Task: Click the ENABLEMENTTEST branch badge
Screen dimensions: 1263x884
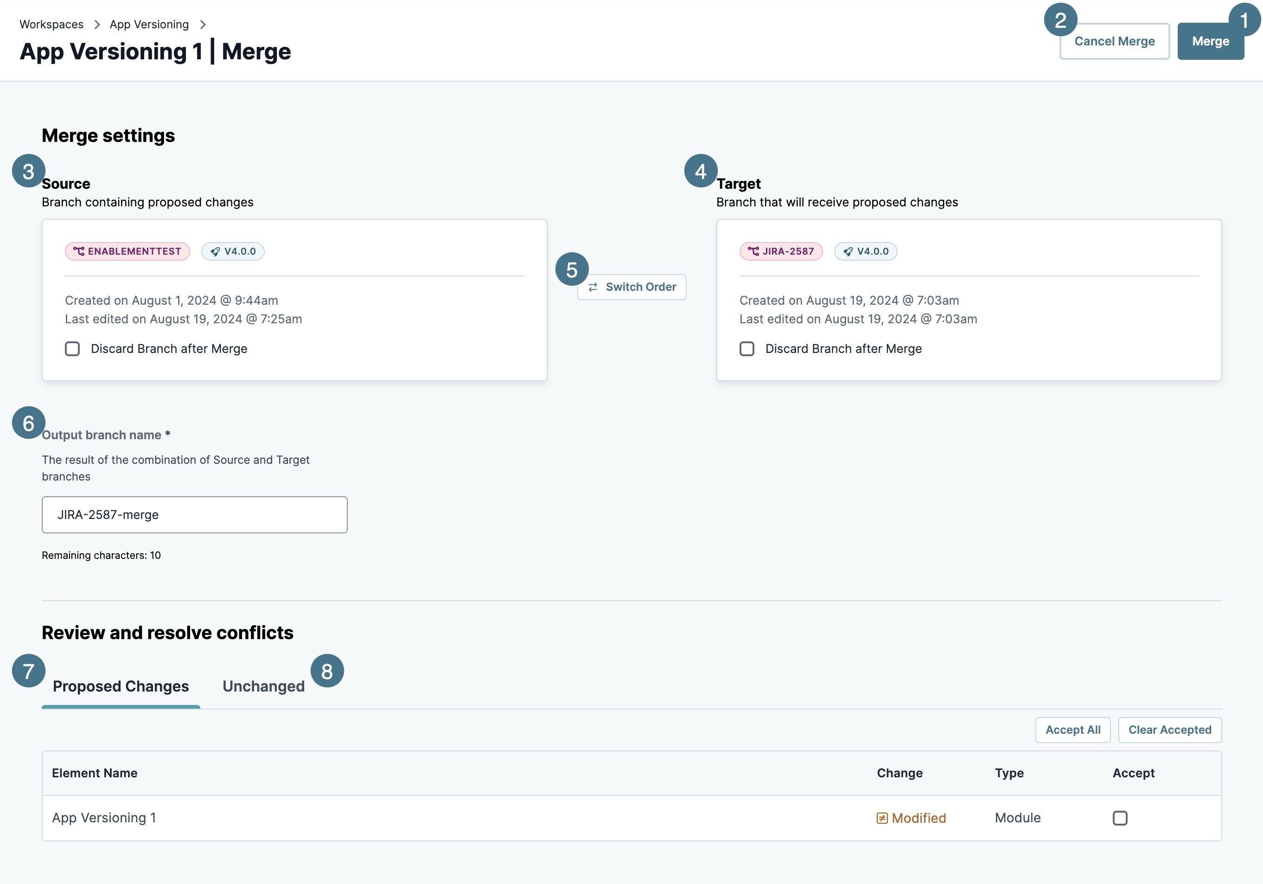Action: 127,251
